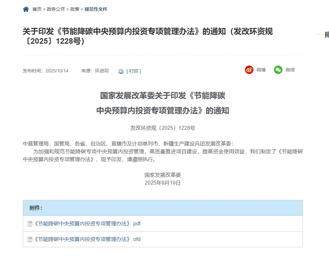
Task: Click the source label 环资司
Action: click(102, 71)
